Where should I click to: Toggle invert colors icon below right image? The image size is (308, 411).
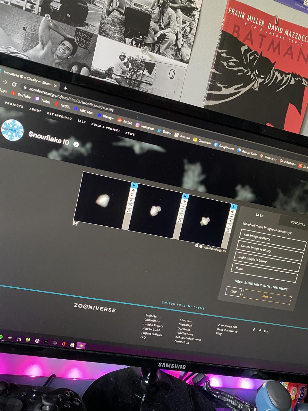click(197, 246)
